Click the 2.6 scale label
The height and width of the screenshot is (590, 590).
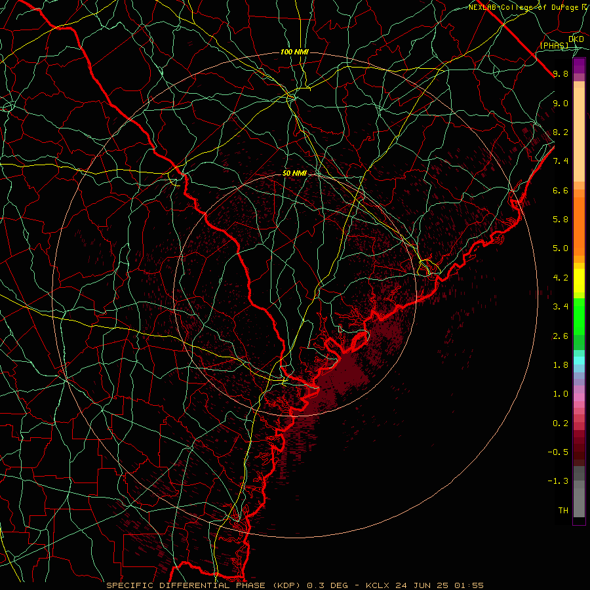pyautogui.click(x=560, y=336)
